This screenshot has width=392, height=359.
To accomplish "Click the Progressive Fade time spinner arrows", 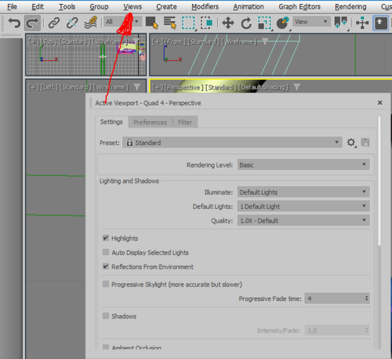I will [x=366, y=299].
